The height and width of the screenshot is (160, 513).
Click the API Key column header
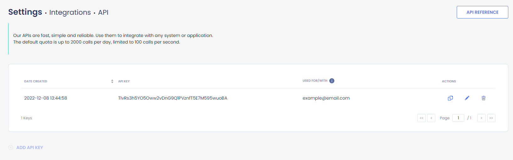click(x=124, y=81)
